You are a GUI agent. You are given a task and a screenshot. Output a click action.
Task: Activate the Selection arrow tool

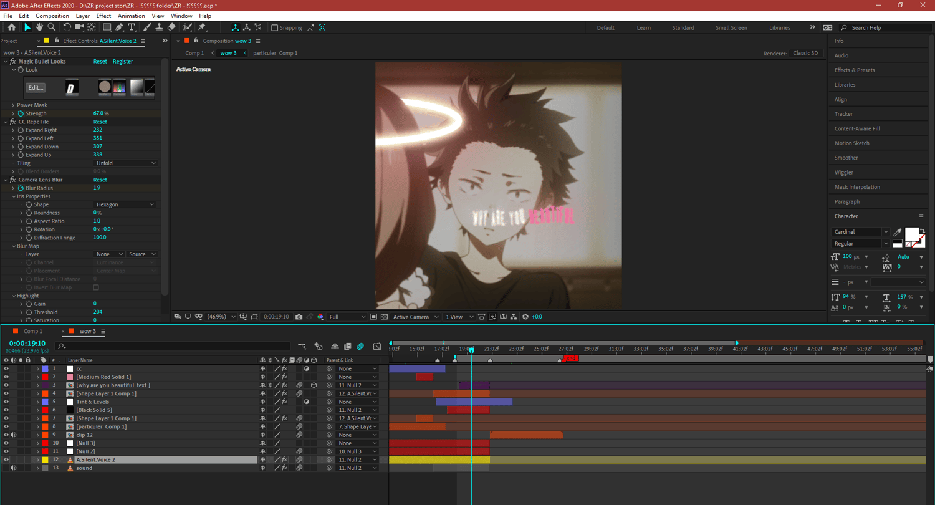tap(27, 27)
